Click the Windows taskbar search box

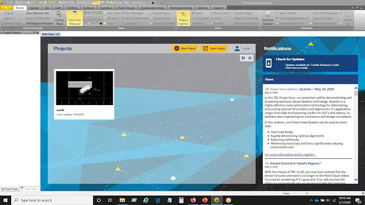[52, 200]
